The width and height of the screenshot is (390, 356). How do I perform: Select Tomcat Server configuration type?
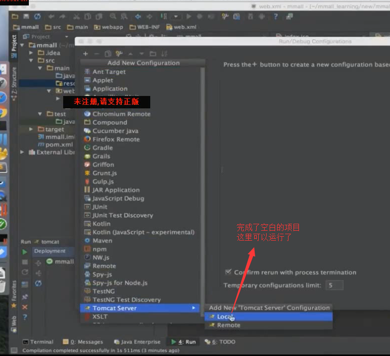140,308
